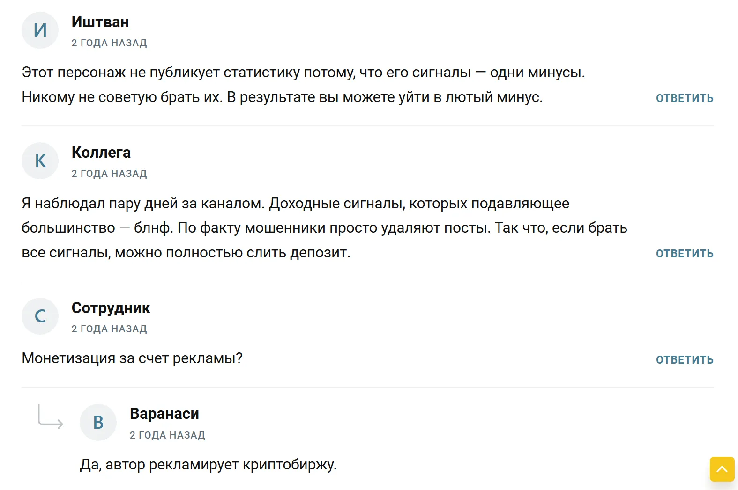
Task: Open the author name Сотрудник
Action: click(111, 308)
